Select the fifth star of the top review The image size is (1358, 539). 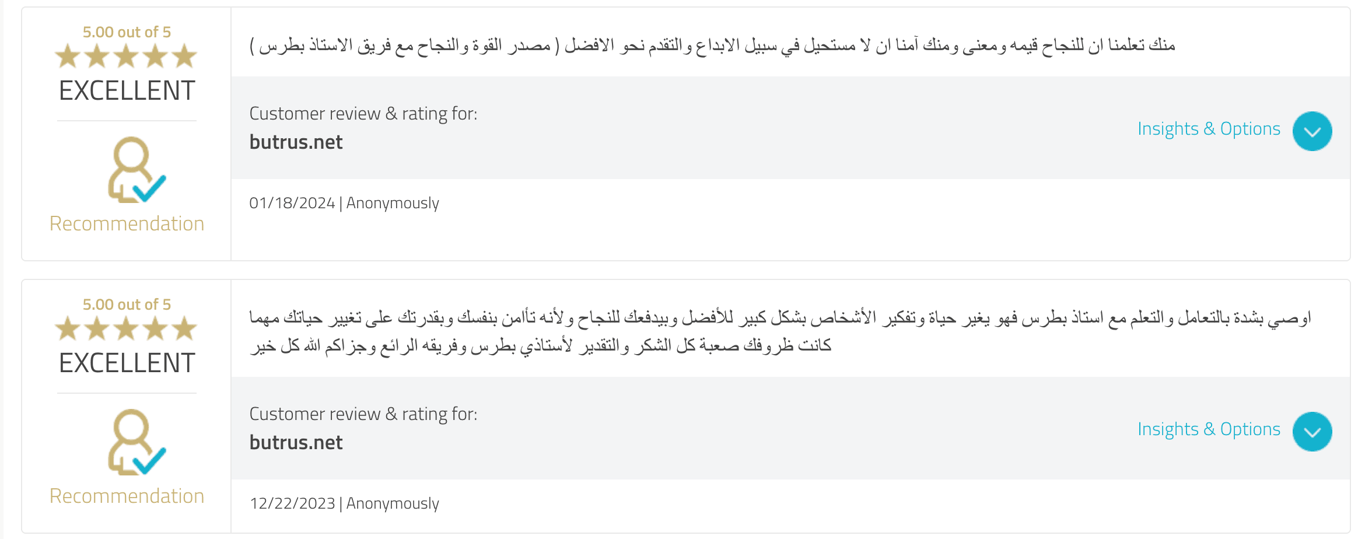point(184,57)
